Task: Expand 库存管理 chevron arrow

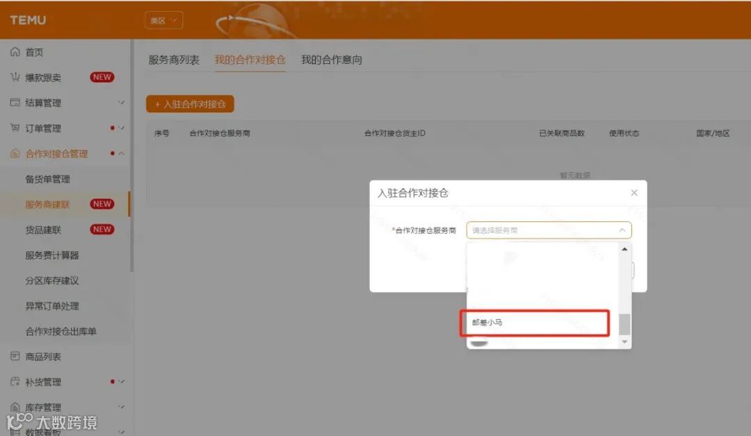Action: pos(122,407)
